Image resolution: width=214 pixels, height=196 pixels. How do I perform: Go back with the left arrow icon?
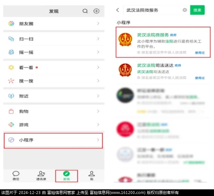[118, 10]
